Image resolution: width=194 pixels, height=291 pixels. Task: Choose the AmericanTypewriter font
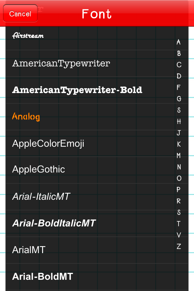coord(61,63)
